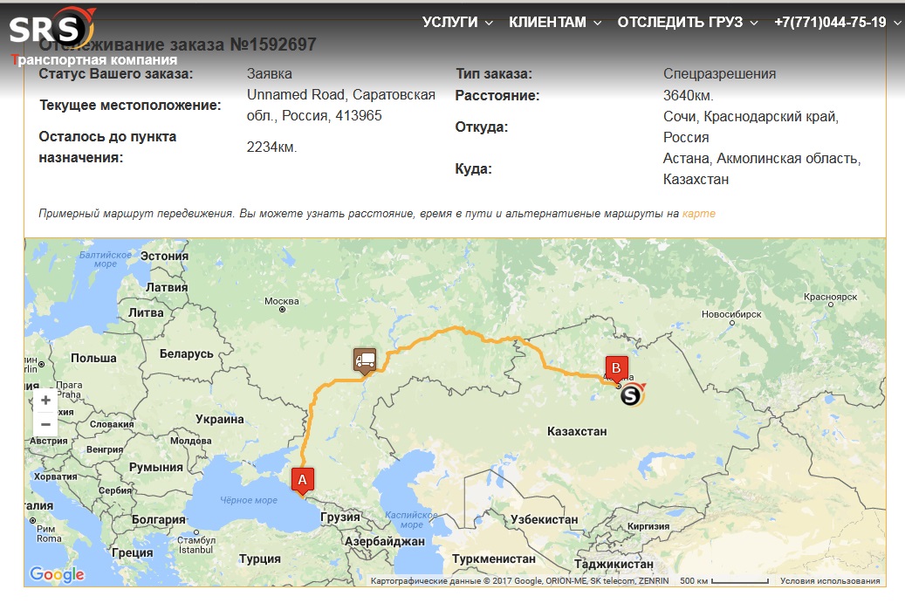Zoom out the map with minus button
905x603 pixels.
pos(45,425)
